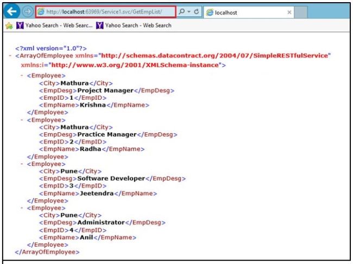Click the browser Forward arrow button

click(28, 11)
